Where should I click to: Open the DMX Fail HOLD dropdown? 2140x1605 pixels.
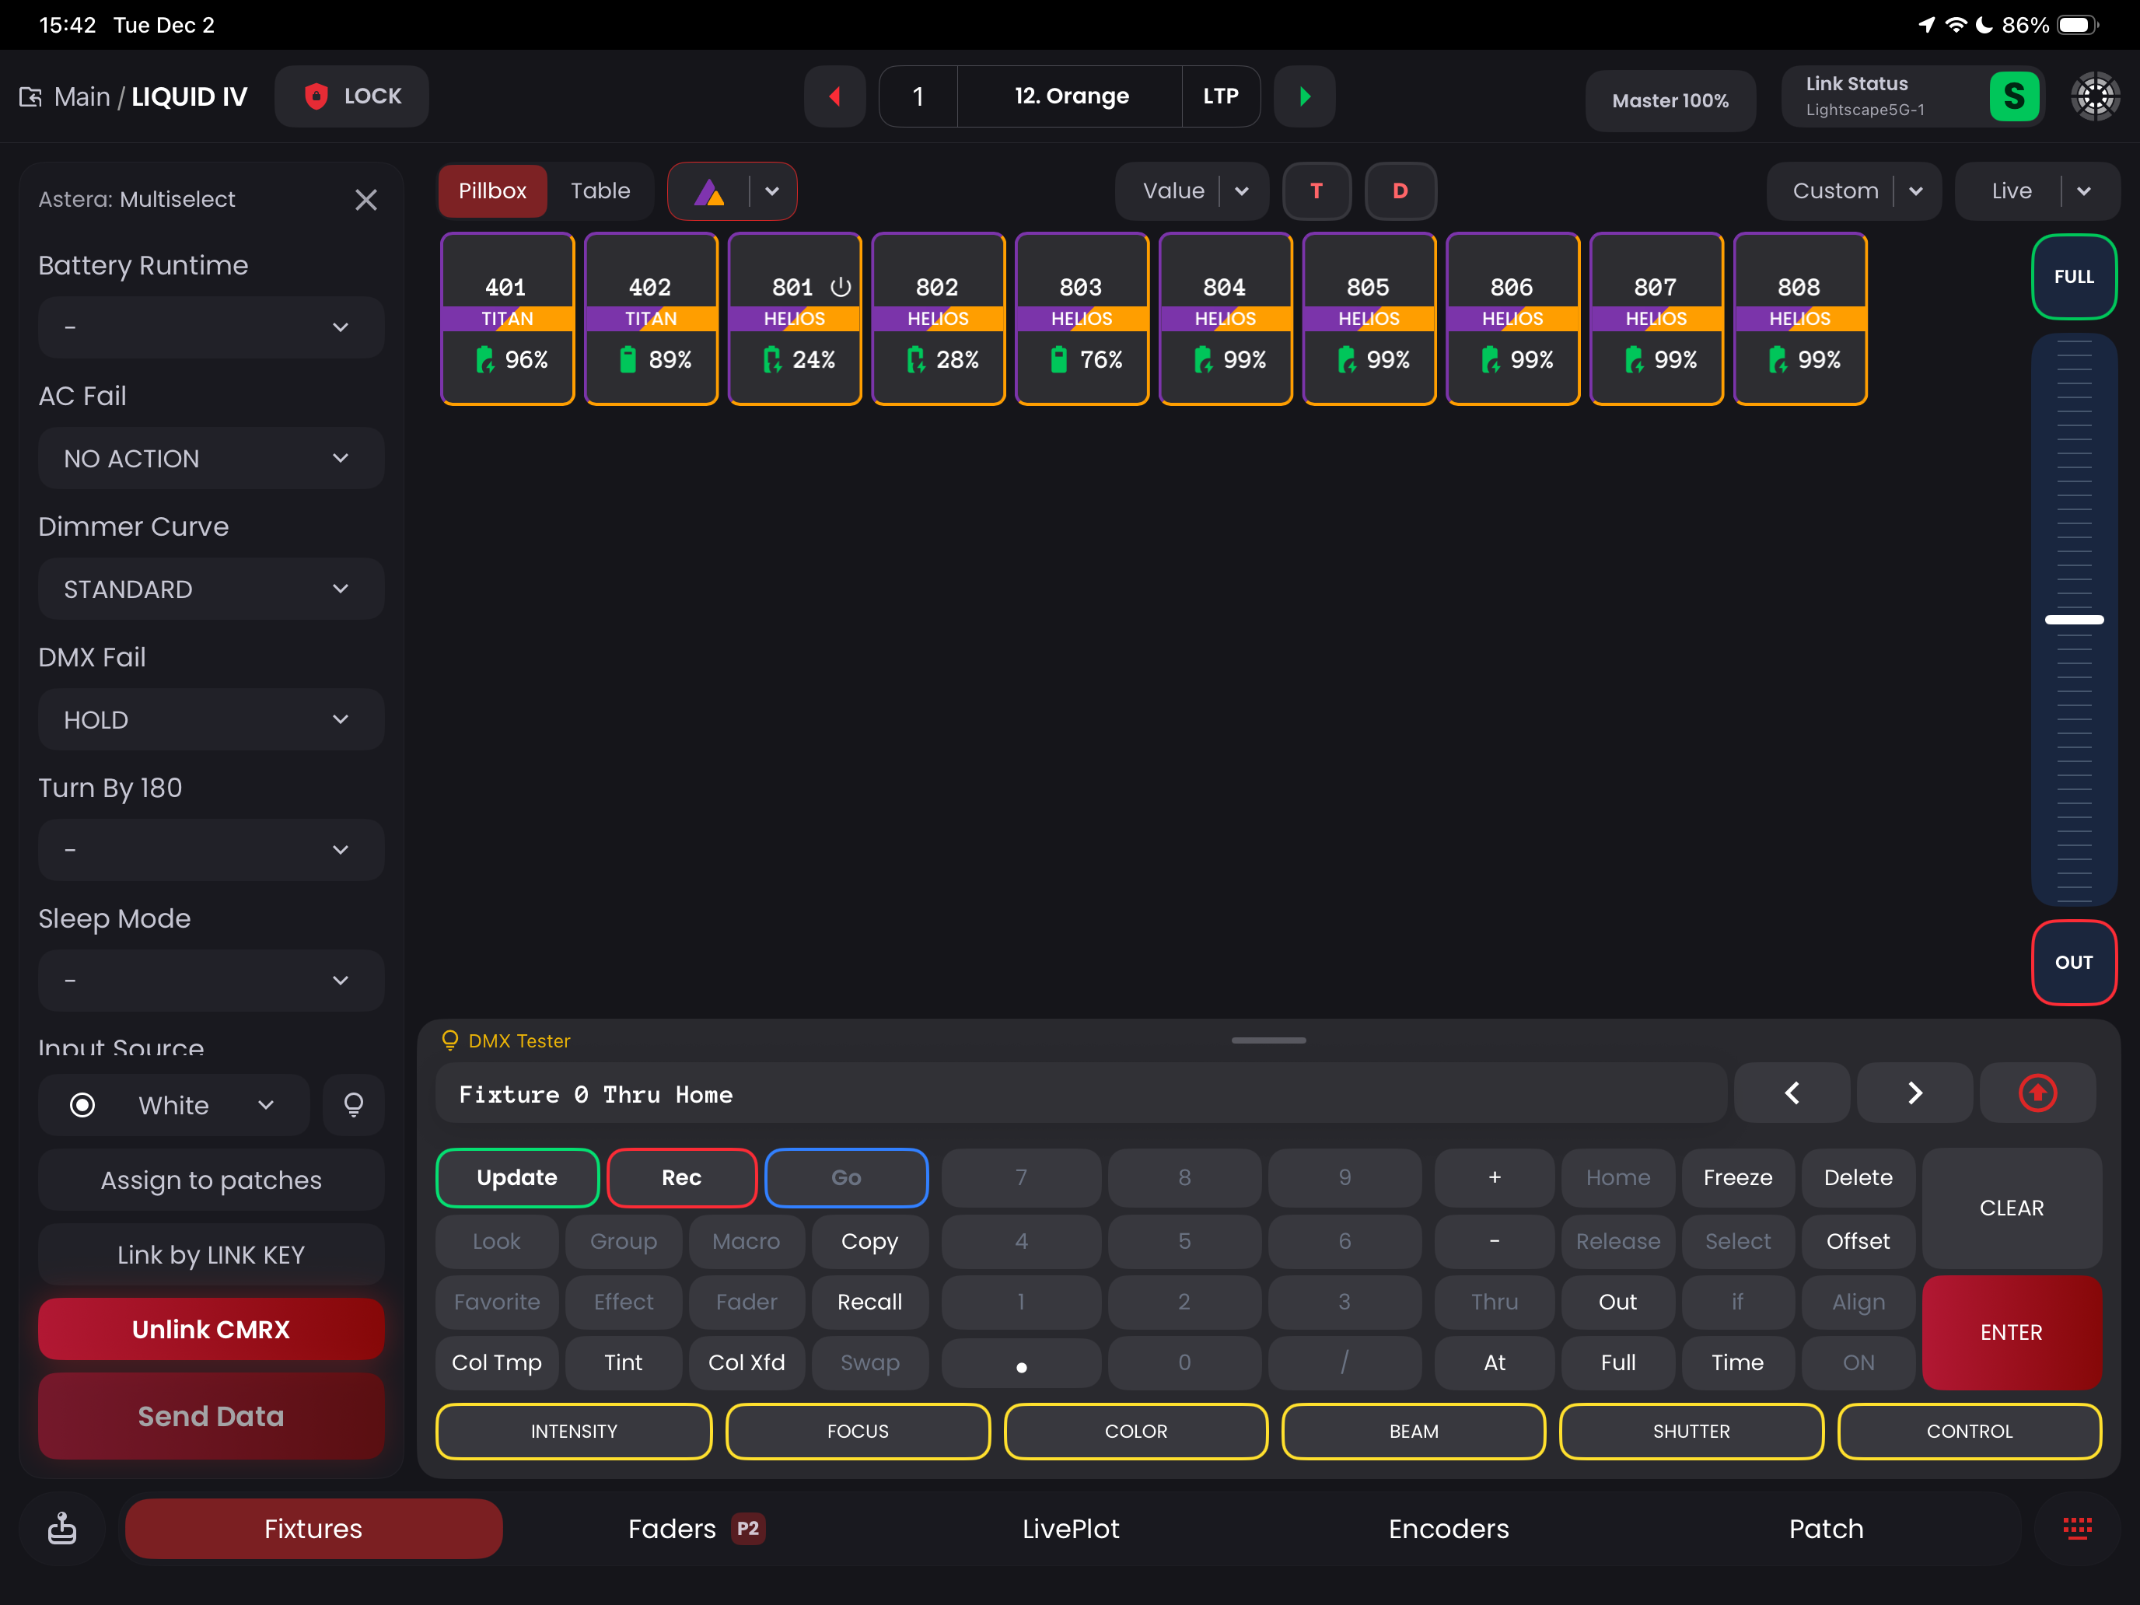pos(211,720)
